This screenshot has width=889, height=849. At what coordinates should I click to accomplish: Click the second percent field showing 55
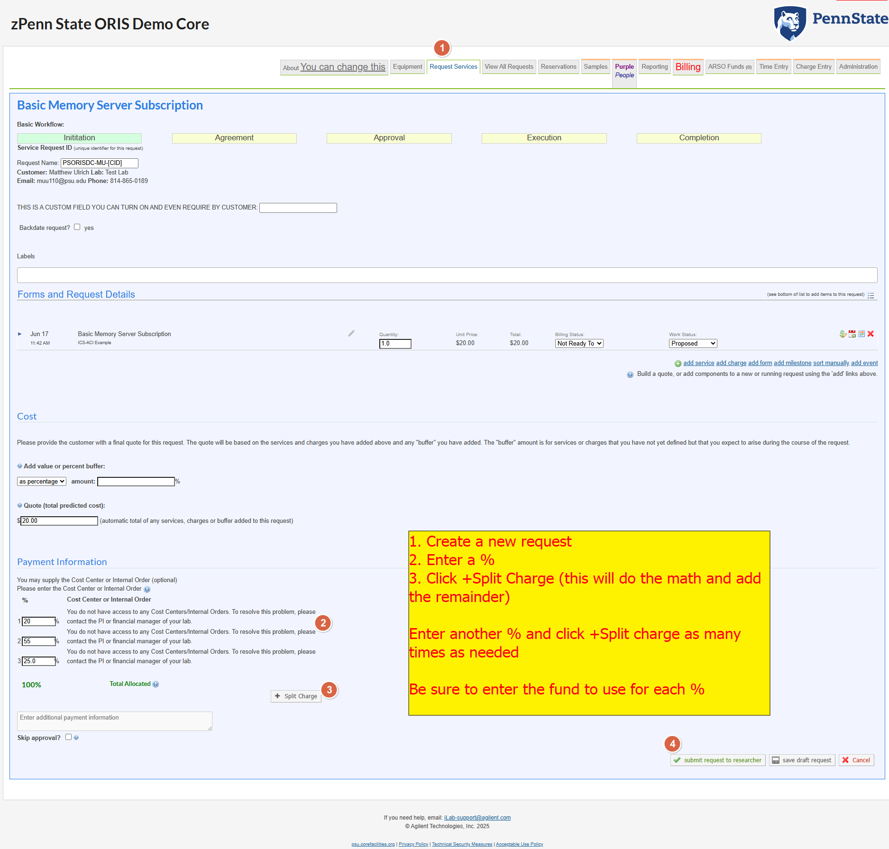[39, 641]
